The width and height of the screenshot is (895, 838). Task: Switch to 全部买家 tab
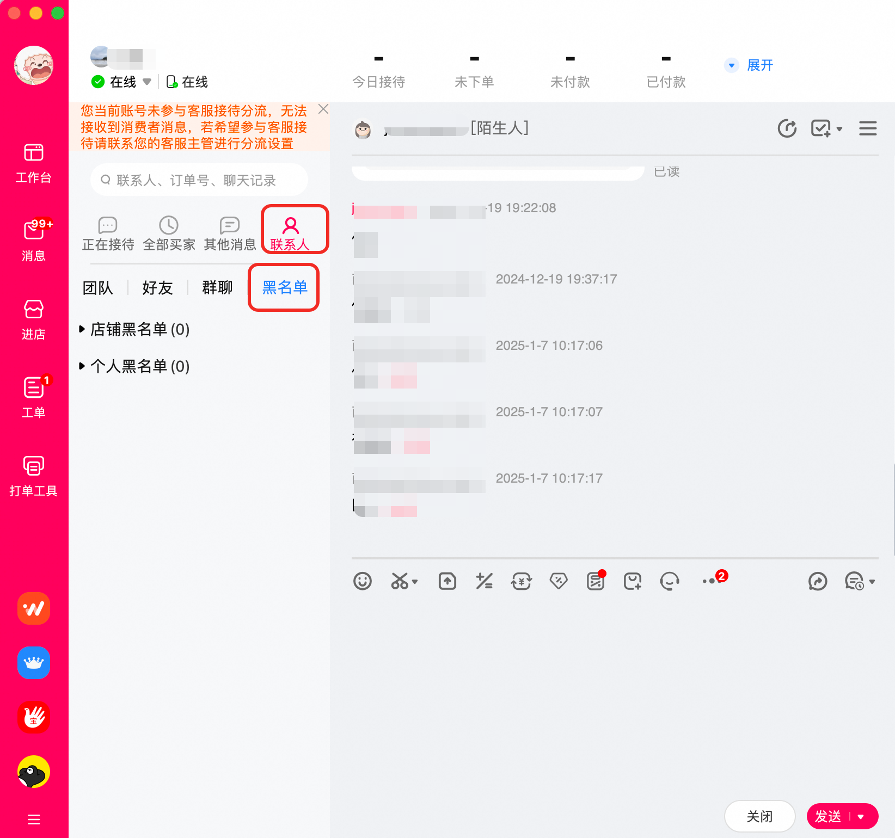169,233
